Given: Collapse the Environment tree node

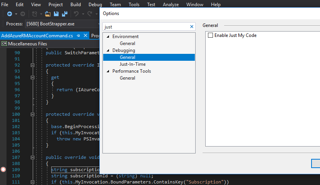Looking at the screenshot, I should click(108, 37).
